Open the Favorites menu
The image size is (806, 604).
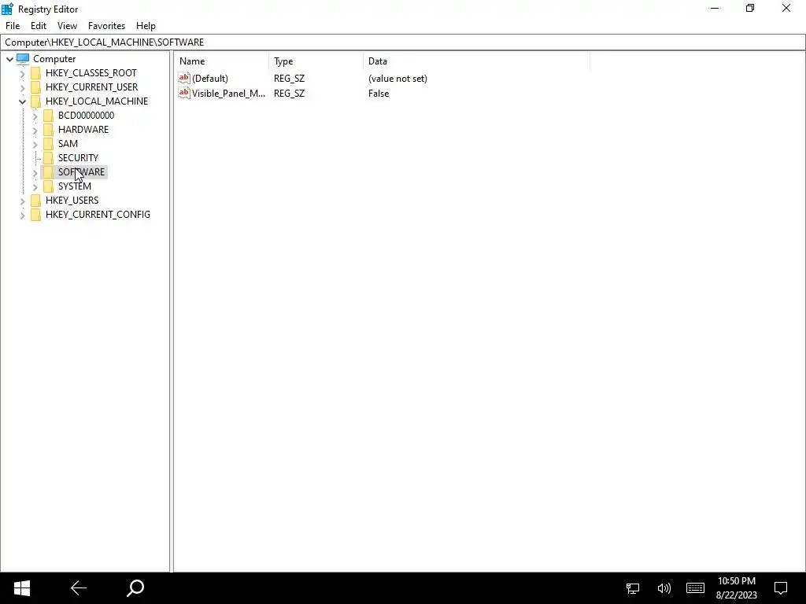click(x=106, y=26)
